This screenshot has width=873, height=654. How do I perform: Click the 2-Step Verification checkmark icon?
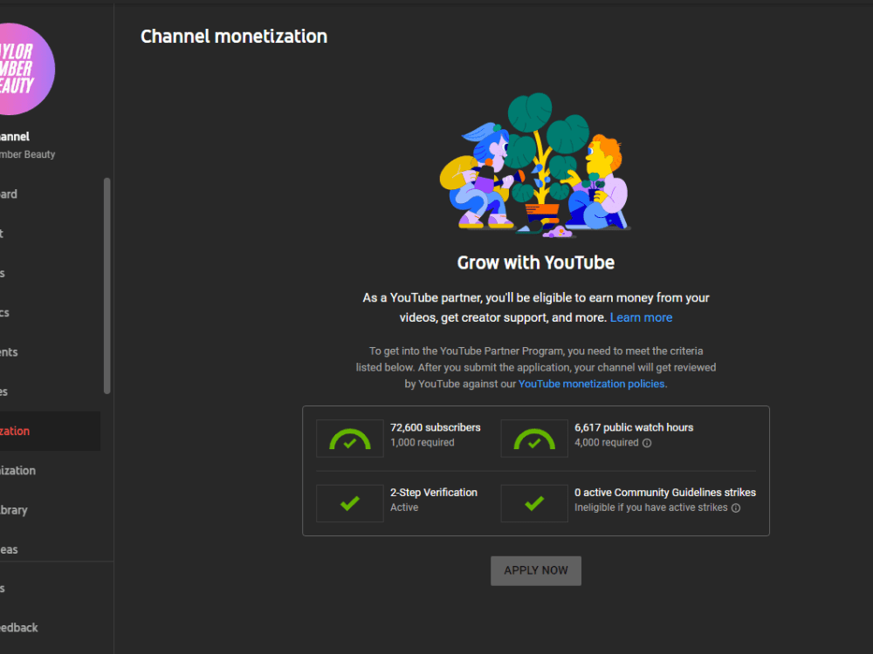350,503
